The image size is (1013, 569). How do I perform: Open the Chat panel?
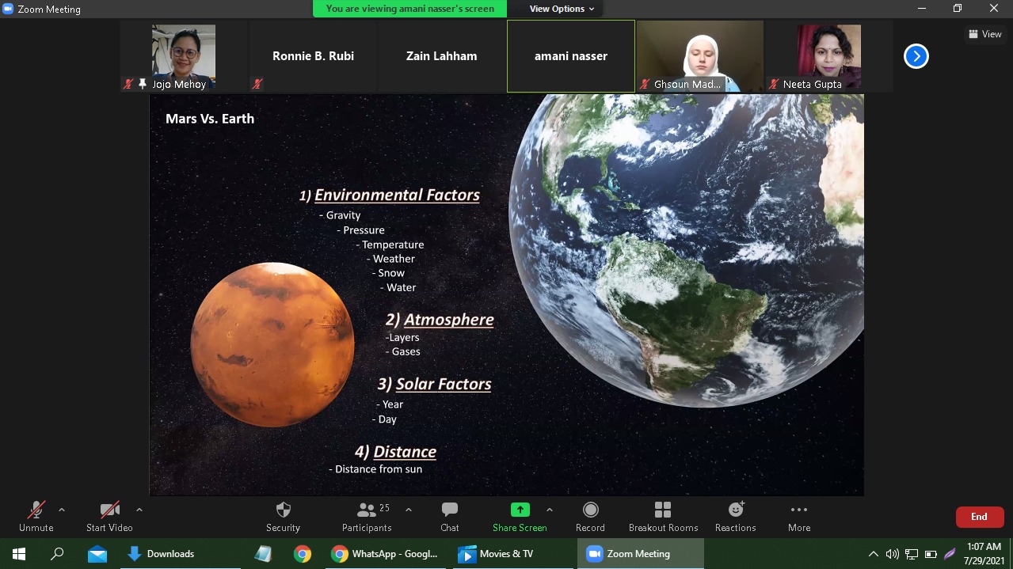(450, 517)
